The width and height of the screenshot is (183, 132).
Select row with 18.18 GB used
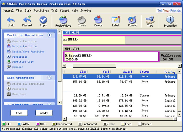pos(120,100)
